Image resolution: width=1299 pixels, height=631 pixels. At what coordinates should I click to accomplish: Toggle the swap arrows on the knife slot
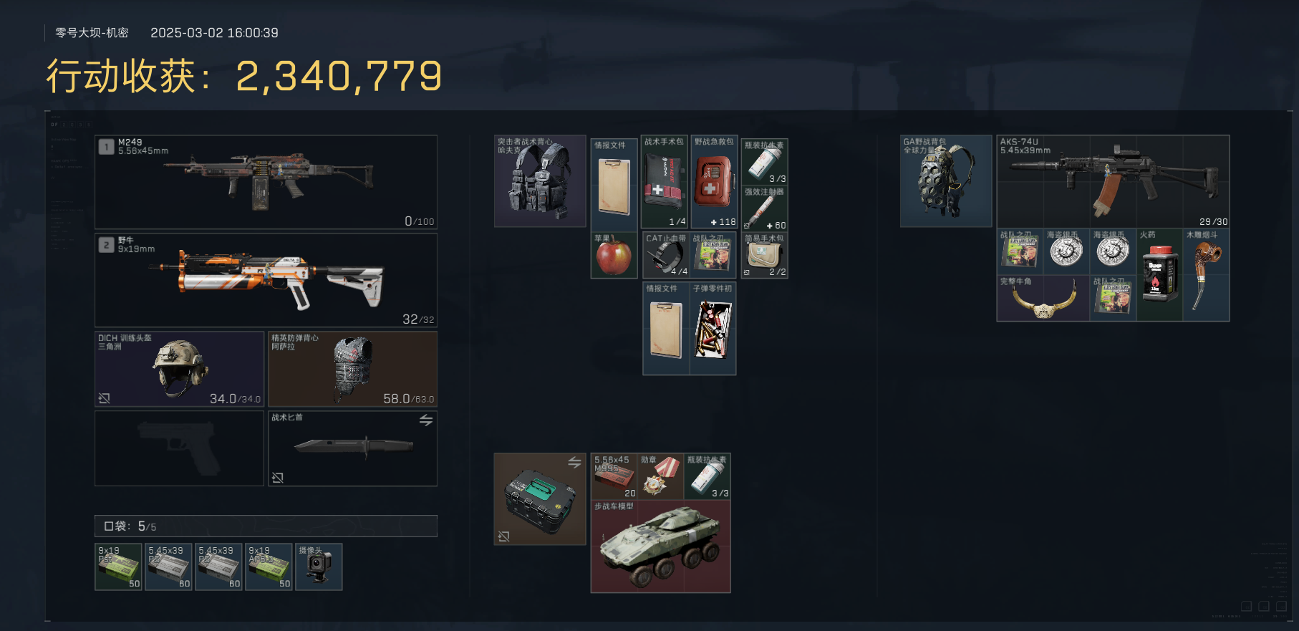(x=426, y=420)
